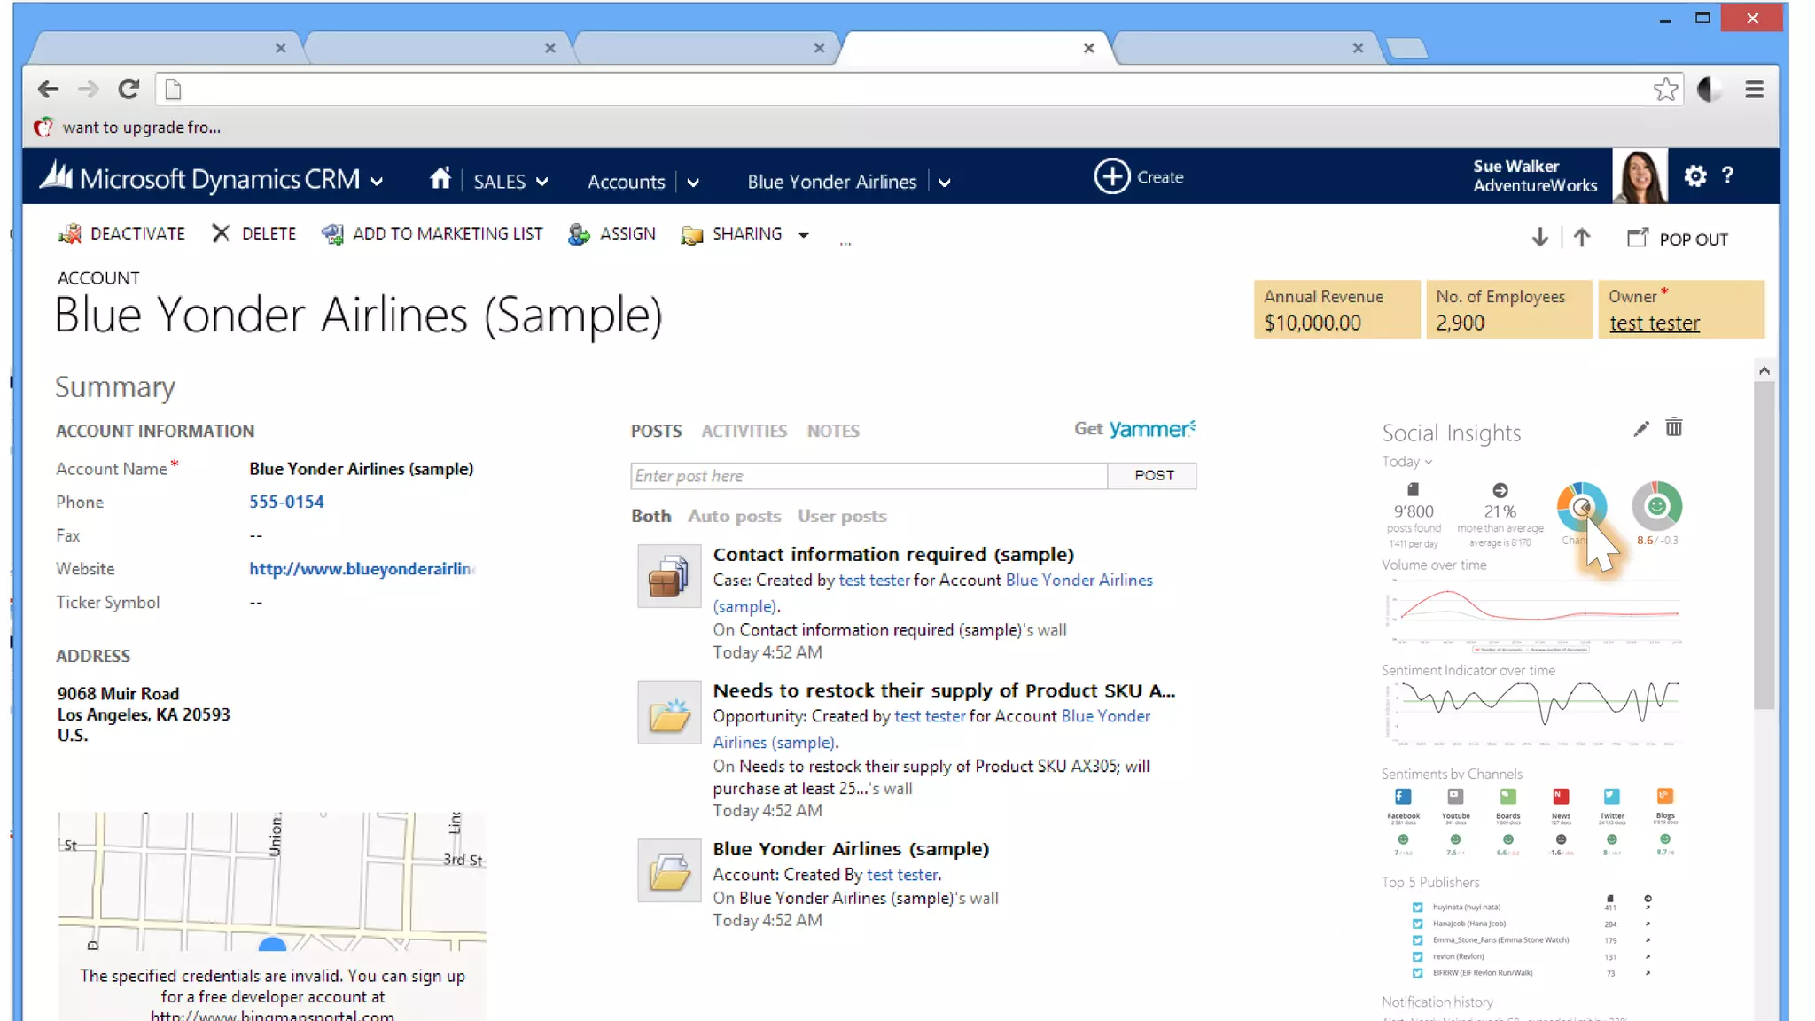Go to next record down arrow
This screenshot has width=1815, height=1021.
(1539, 238)
